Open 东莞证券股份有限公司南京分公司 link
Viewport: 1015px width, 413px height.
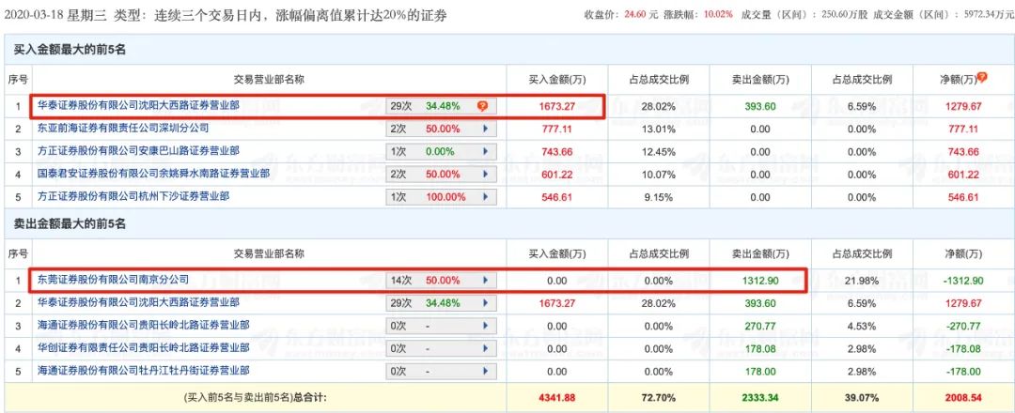coord(113,280)
